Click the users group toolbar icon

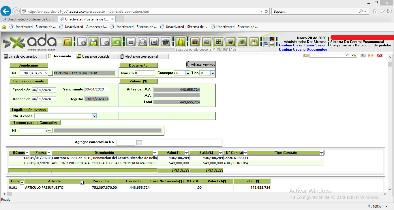click(254, 42)
